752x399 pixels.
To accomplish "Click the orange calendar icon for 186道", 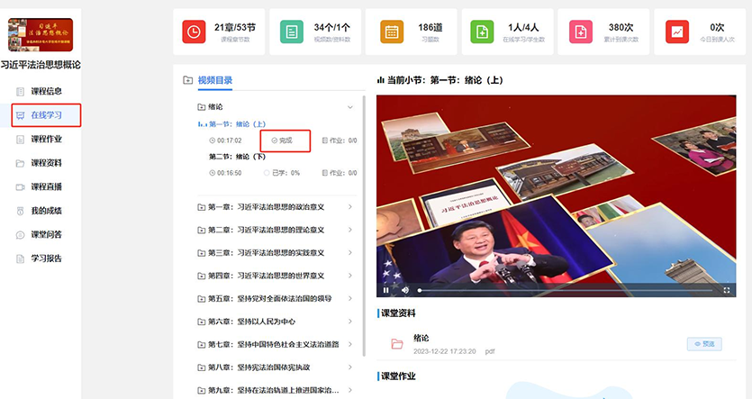I will 392,32.
